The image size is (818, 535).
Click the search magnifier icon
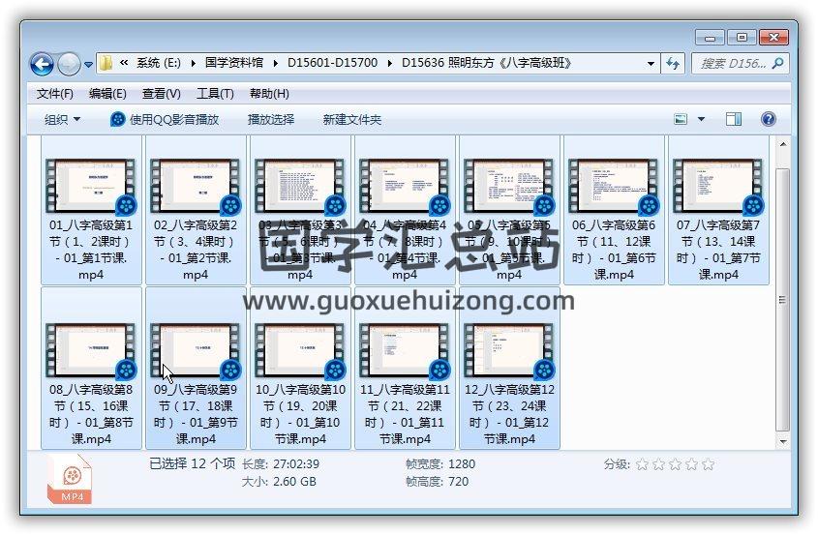777,64
